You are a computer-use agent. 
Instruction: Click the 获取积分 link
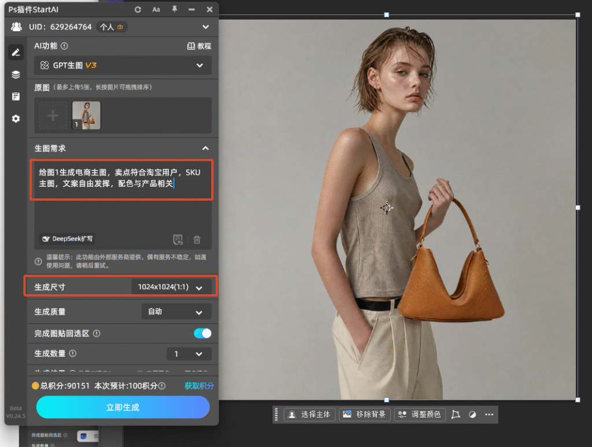coord(199,386)
